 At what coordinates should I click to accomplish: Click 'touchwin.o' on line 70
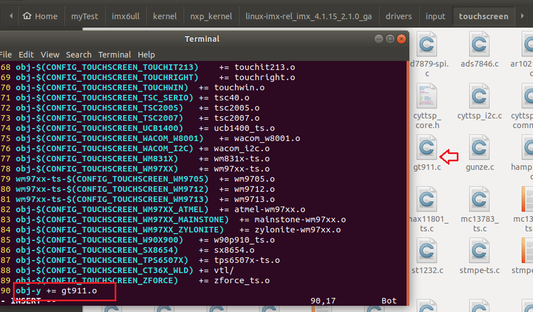coord(239,87)
